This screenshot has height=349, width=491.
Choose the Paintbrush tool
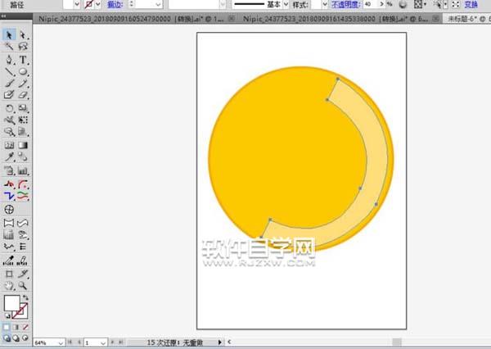click(9, 83)
